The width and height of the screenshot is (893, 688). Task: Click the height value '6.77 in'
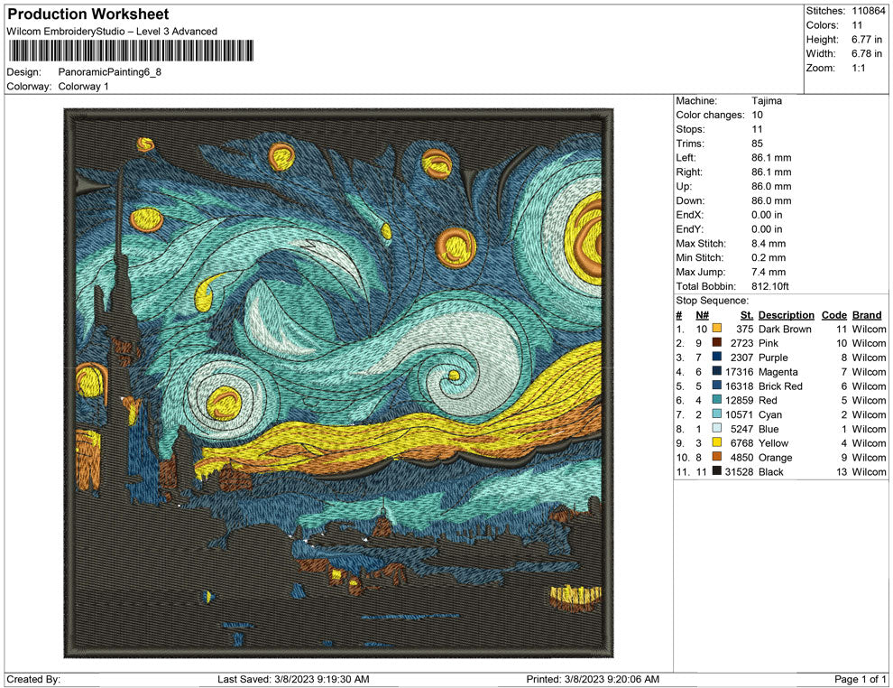pyautogui.click(x=867, y=40)
